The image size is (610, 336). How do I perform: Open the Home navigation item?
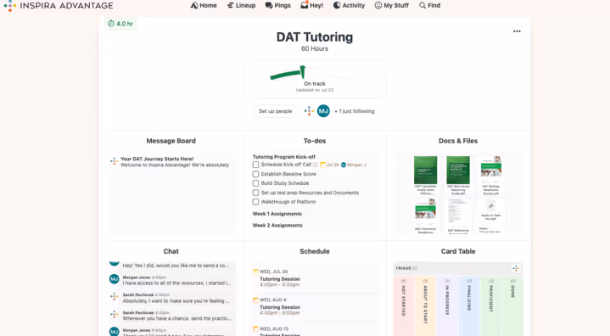click(x=204, y=5)
